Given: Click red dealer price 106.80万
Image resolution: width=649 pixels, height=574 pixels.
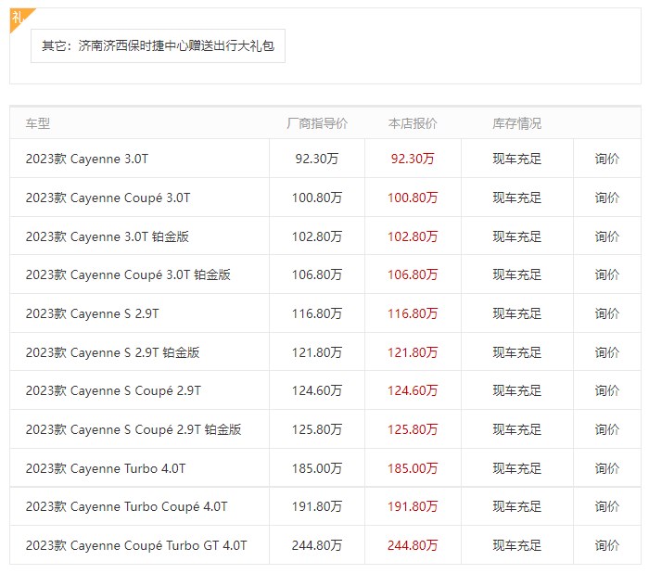Looking at the screenshot, I should 413,274.
